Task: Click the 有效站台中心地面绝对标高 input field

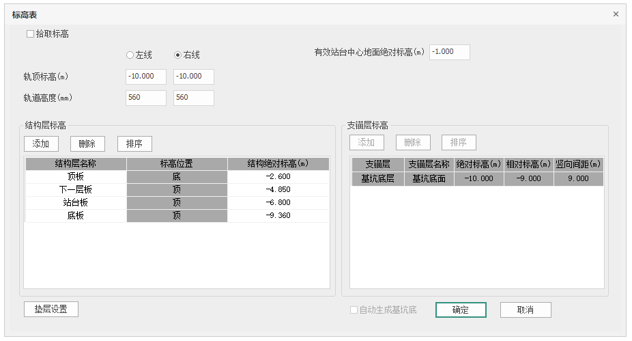Action: pos(449,53)
